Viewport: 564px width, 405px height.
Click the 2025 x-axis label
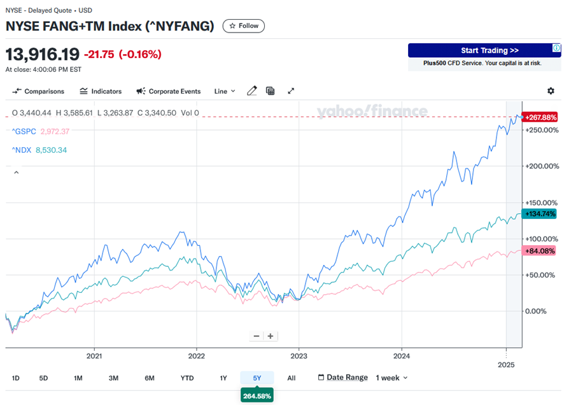(x=506, y=365)
